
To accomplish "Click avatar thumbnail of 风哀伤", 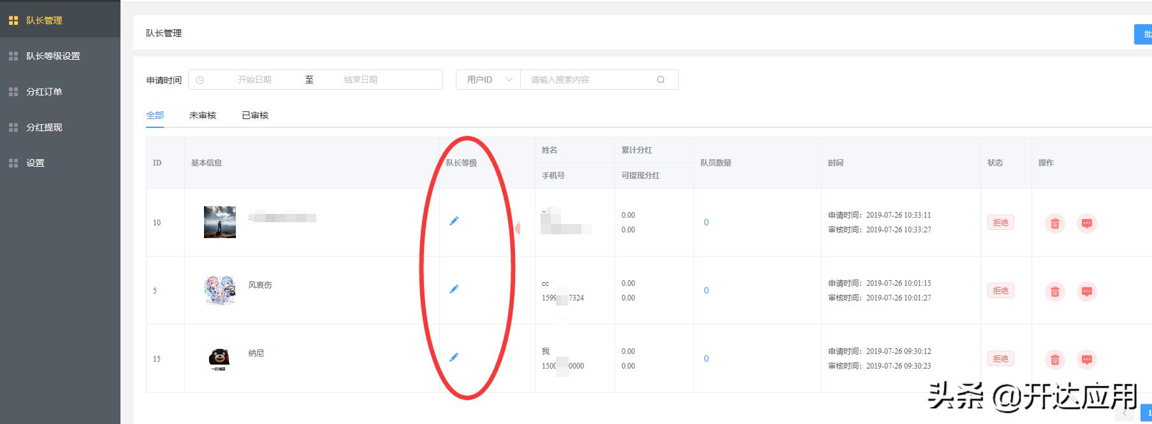I will tap(220, 290).
